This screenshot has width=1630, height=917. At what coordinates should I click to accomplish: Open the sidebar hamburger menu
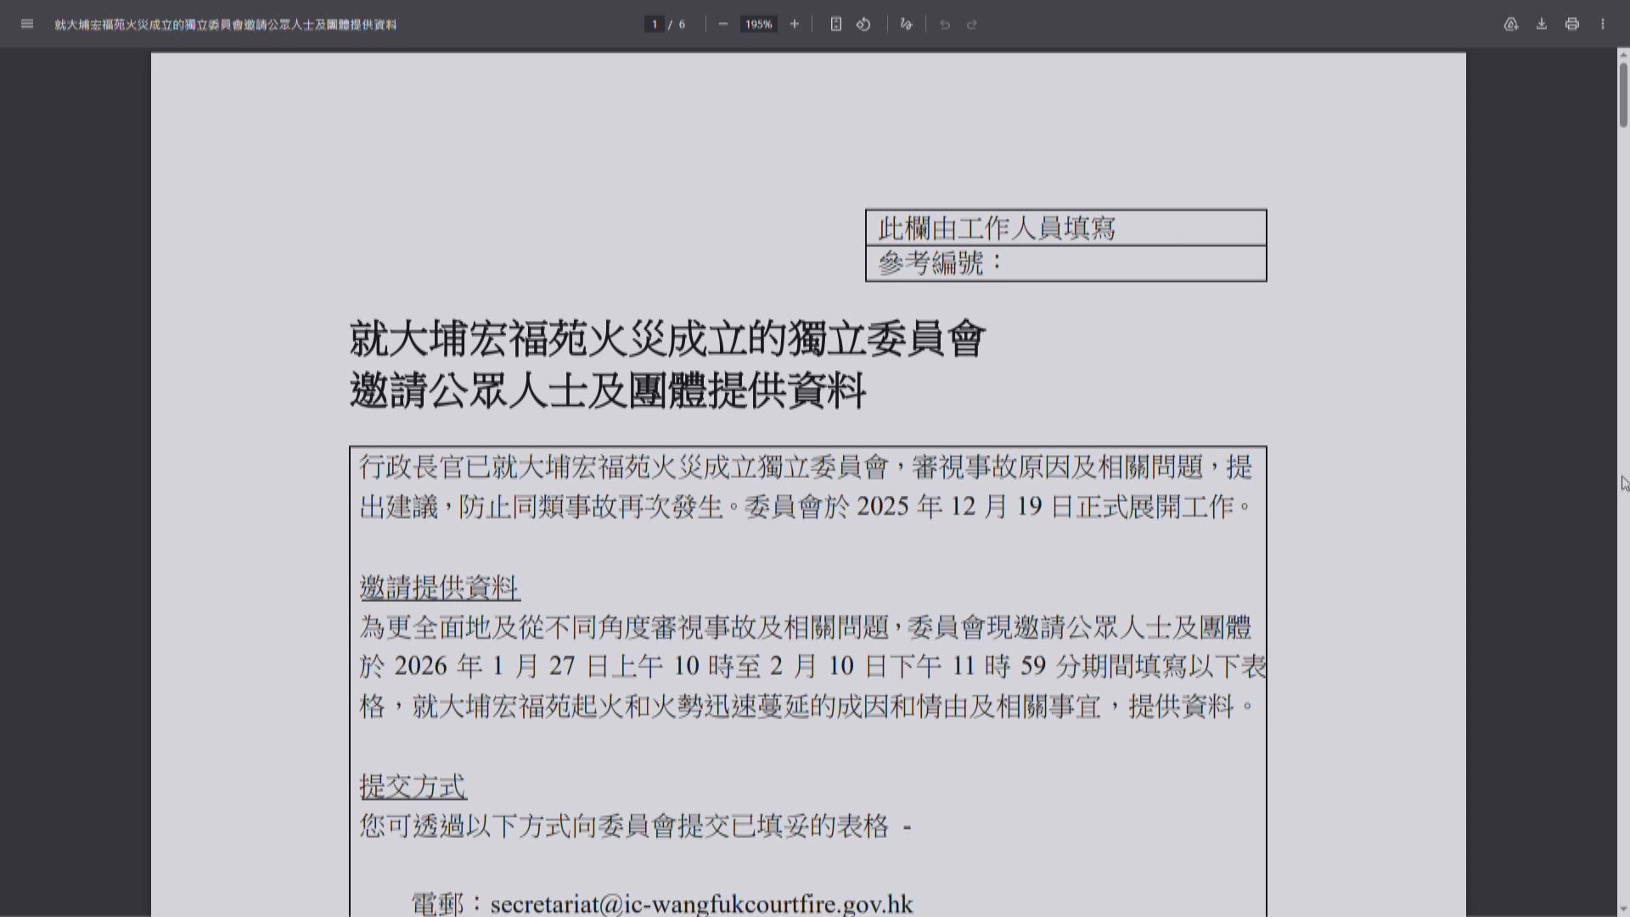pos(27,24)
